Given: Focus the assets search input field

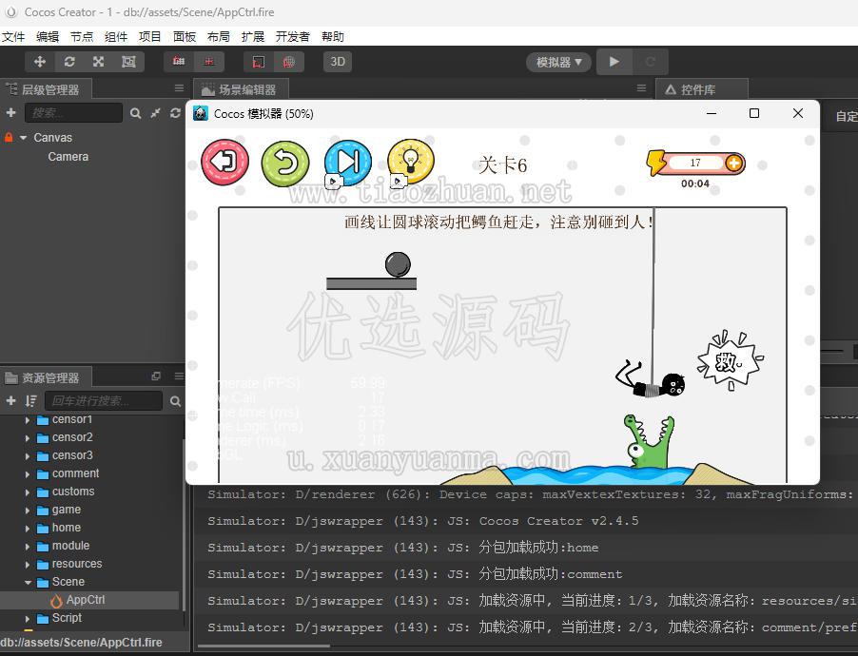Looking at the screenshot, I should [x=104, y=401].
